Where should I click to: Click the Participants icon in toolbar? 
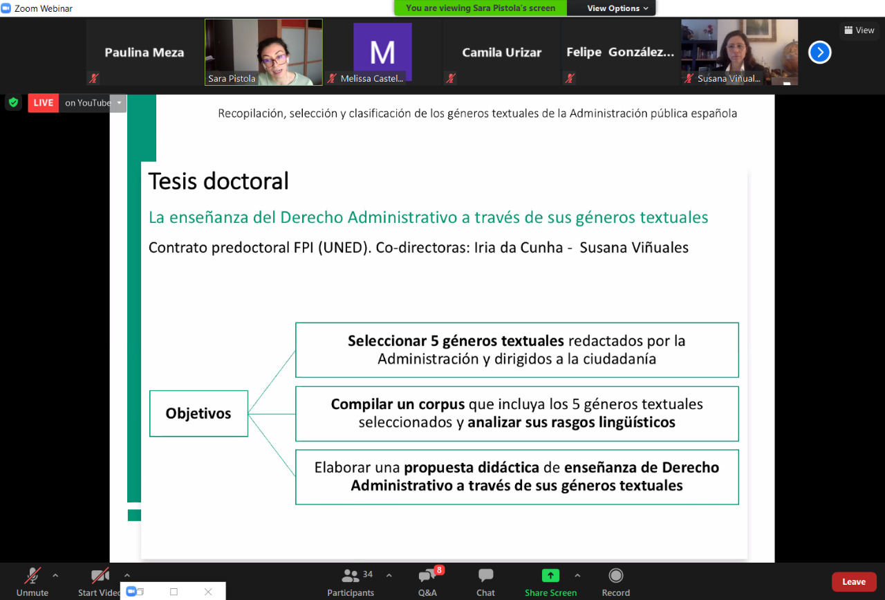(351, 576)
